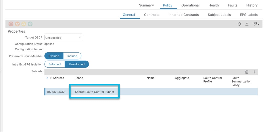Refresh the policy view
The height and width of the screenshot is (132, 265).
pyautogui.click(x=239, y=24)
